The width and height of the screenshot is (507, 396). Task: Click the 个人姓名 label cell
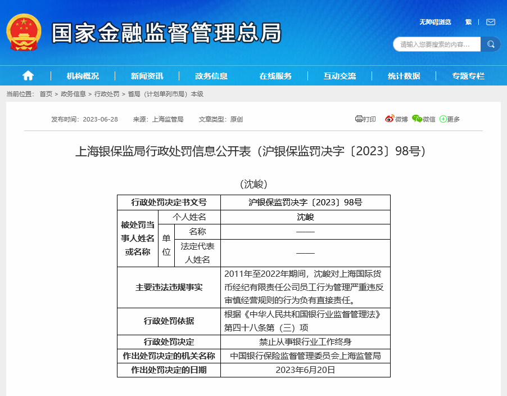coord(189,217)
